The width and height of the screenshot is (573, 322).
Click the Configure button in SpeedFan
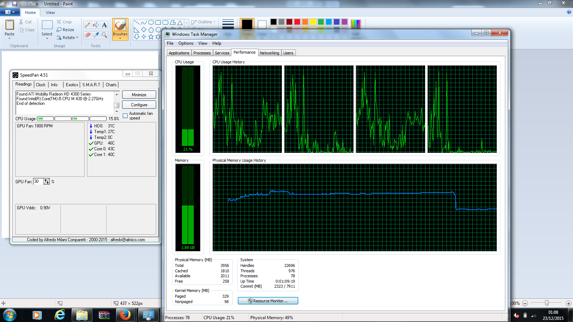pyautogui.click(x=139, y=105)
